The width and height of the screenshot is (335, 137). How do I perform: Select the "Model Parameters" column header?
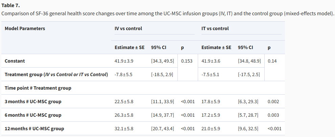coord(25,28)
